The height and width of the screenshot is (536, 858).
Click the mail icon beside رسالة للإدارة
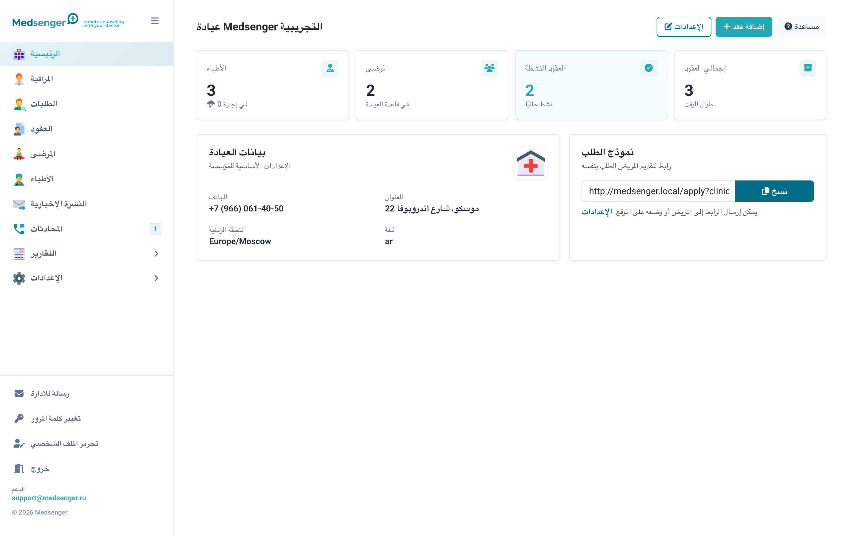coord(19,393)
